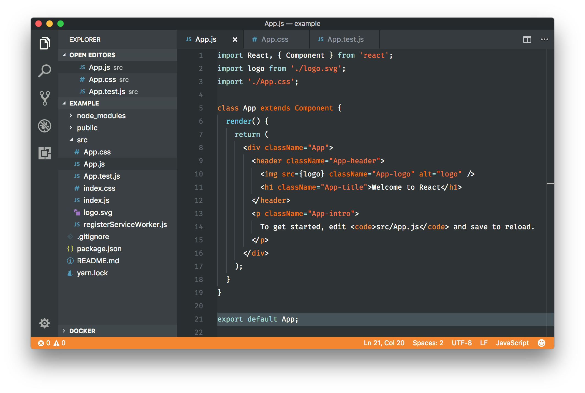
Task: Open the Debug view icon
Action: click(x=45, y=126)
